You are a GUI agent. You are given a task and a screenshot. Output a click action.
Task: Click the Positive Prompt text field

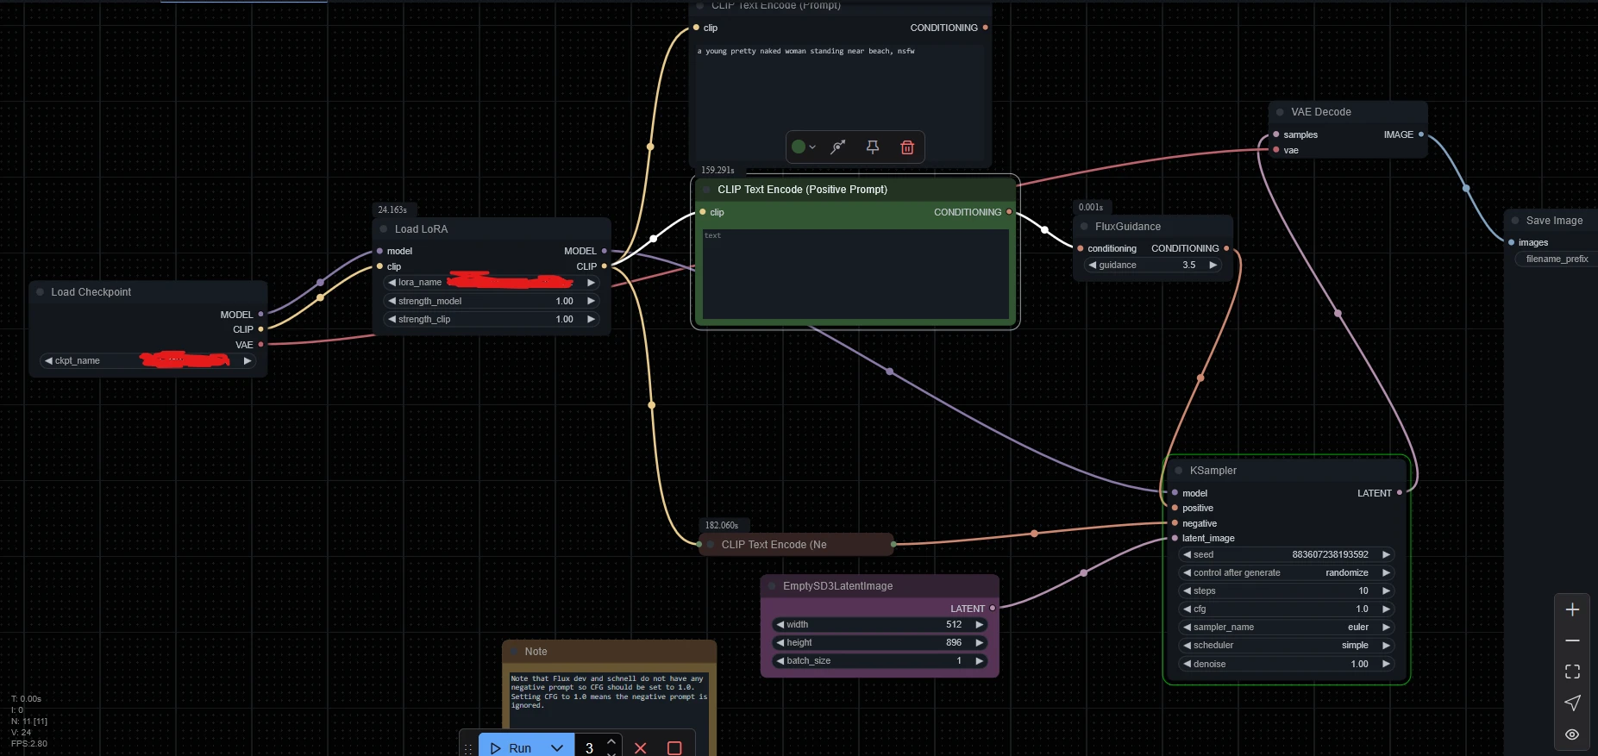855,274
